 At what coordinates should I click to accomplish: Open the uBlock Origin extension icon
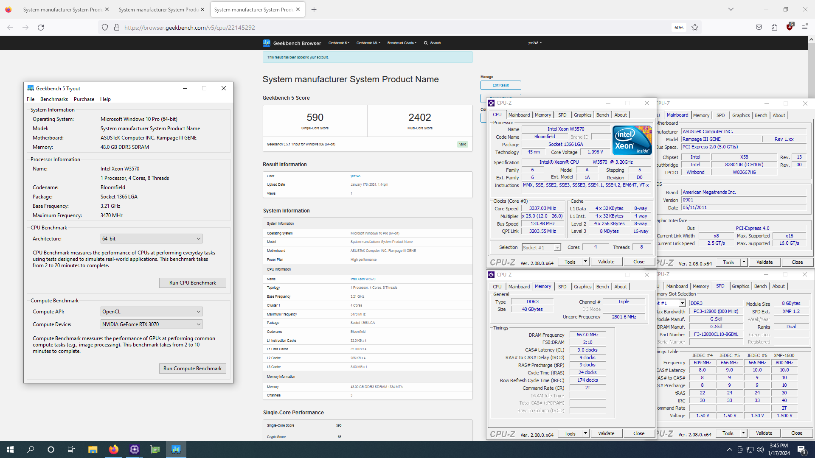click(x=790, y=27)
